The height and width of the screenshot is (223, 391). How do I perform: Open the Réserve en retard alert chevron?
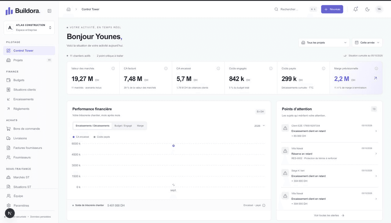tap(376, 154)
